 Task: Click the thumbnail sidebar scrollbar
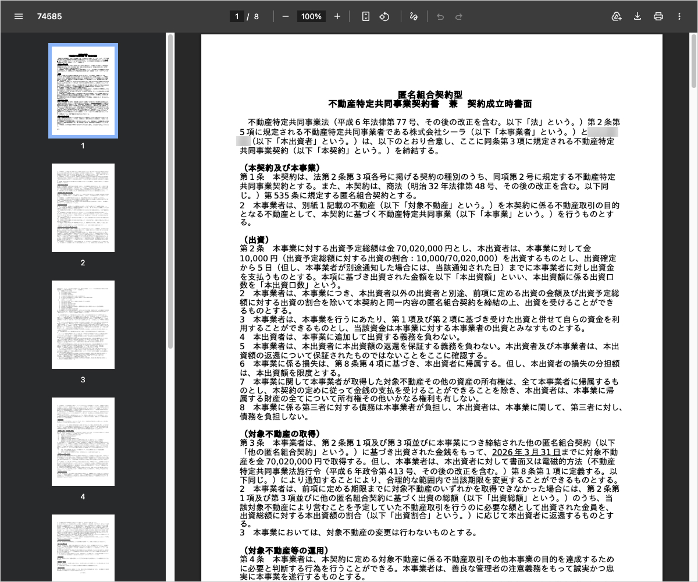170,192
